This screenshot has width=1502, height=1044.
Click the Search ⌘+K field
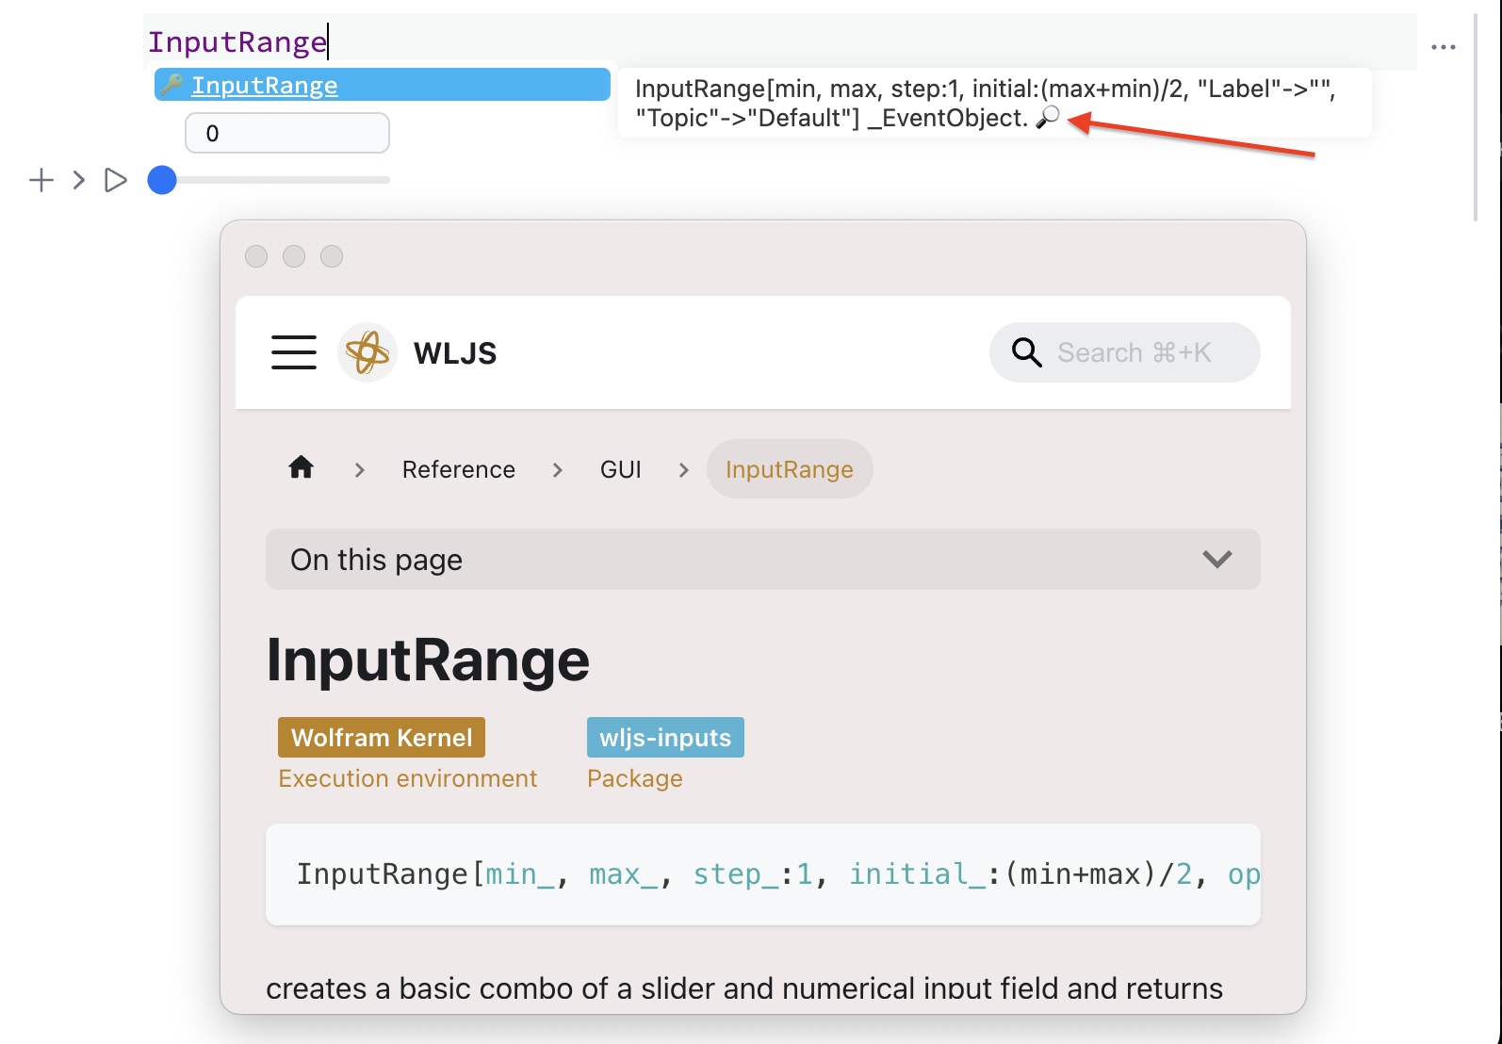(x=1135, y=352)
